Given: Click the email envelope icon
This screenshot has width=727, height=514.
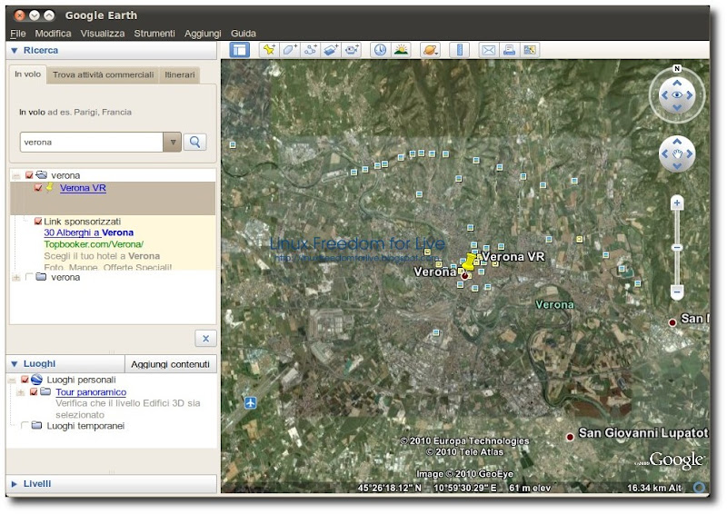Looking at the screenshot, I should click(488, 50).
